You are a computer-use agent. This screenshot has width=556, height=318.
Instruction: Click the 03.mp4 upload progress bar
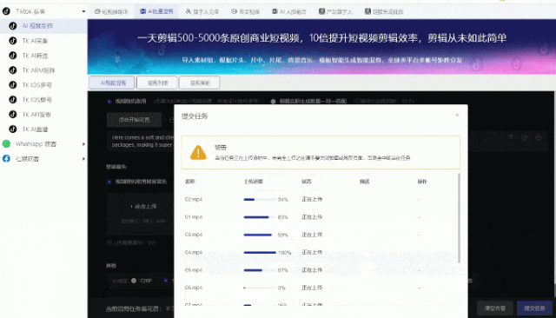pyautogui.click(x=260, y=235)
